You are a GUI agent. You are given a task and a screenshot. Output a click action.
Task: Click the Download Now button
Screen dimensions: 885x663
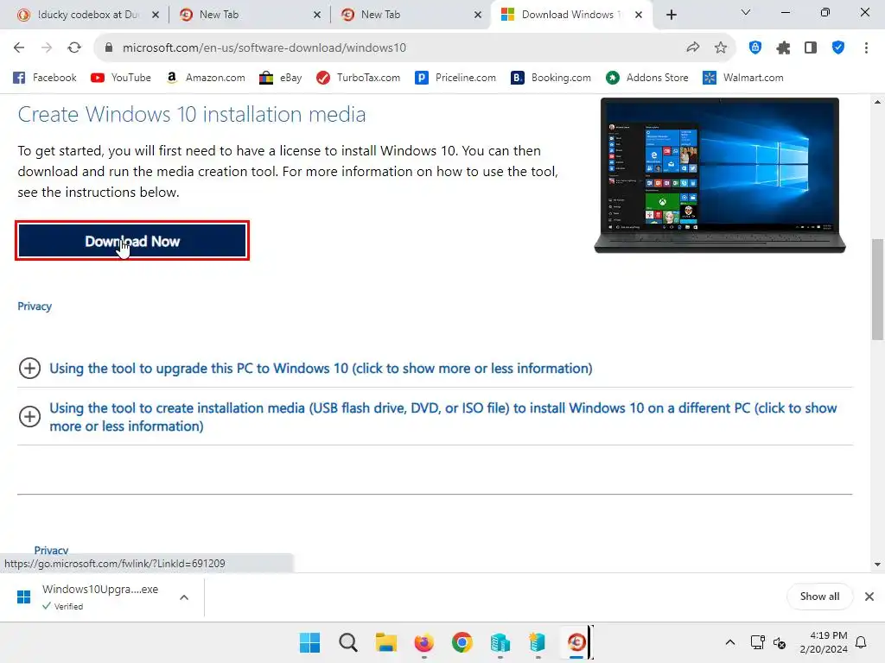tap(132, 241)
